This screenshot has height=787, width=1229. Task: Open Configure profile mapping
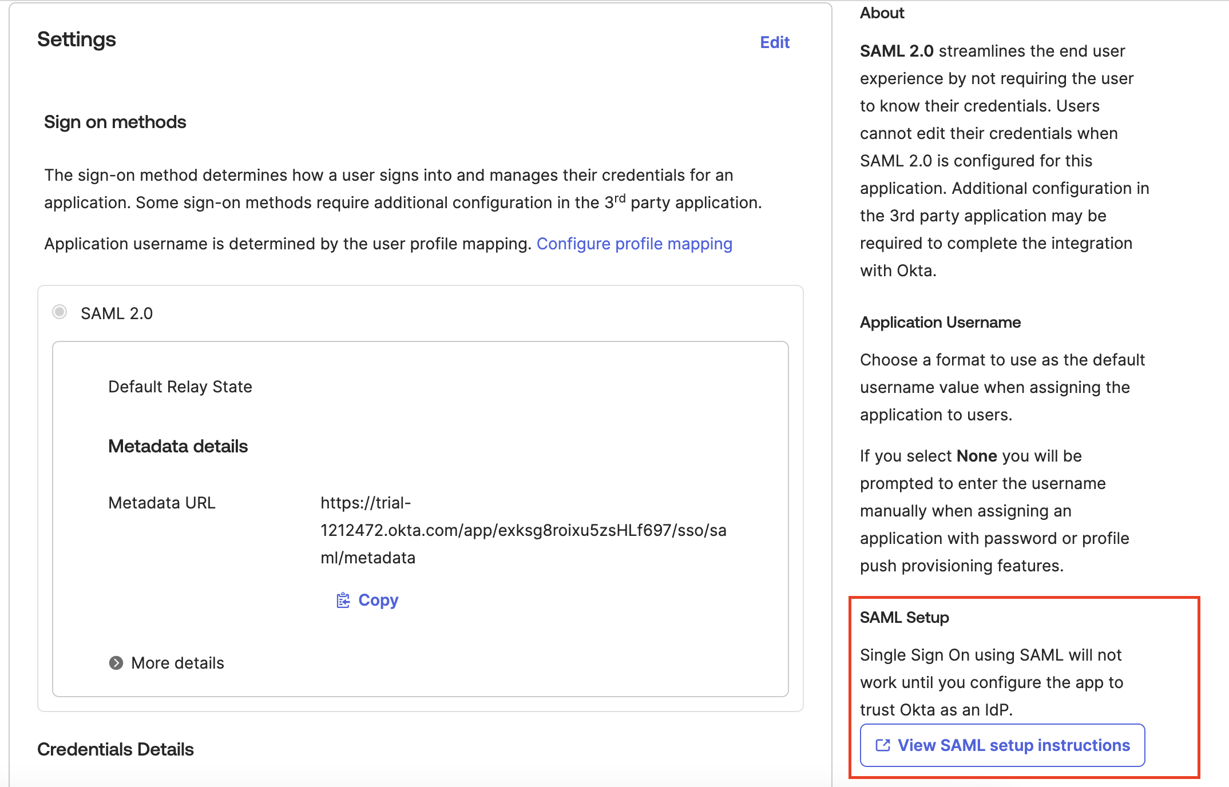[634, 244]
